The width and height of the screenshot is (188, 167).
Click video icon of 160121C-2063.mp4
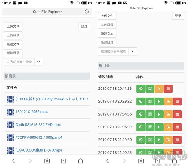[10, 112]
